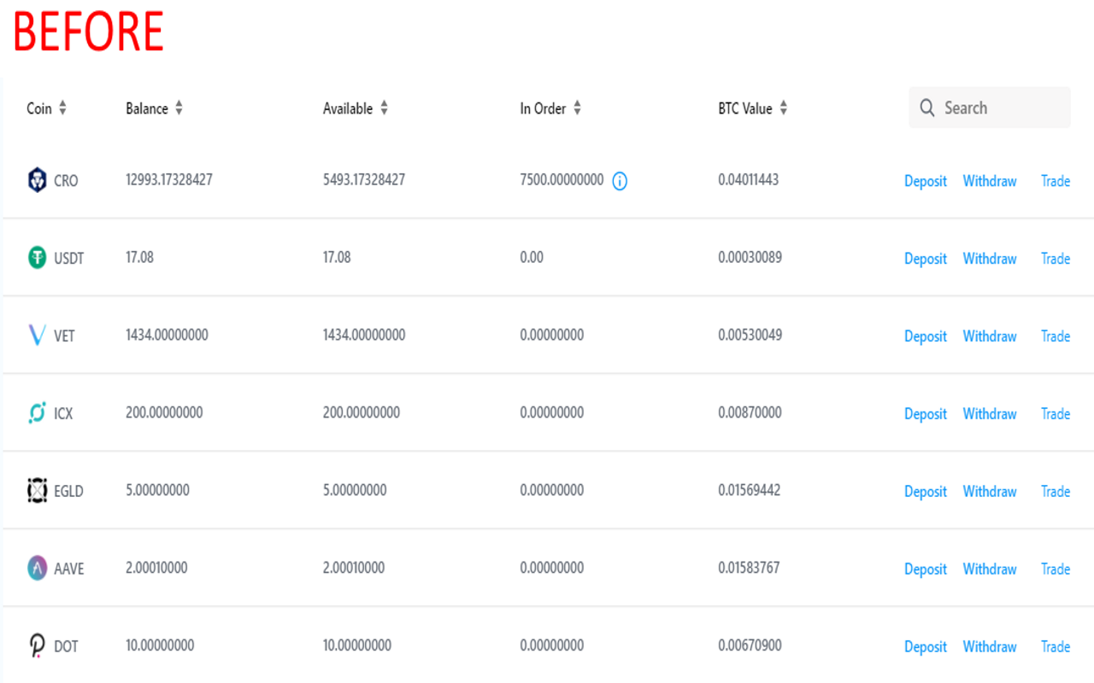Click the ICX coin logo icon
Viewport: 1094px width, 683px height.
[x=37, y=413]
